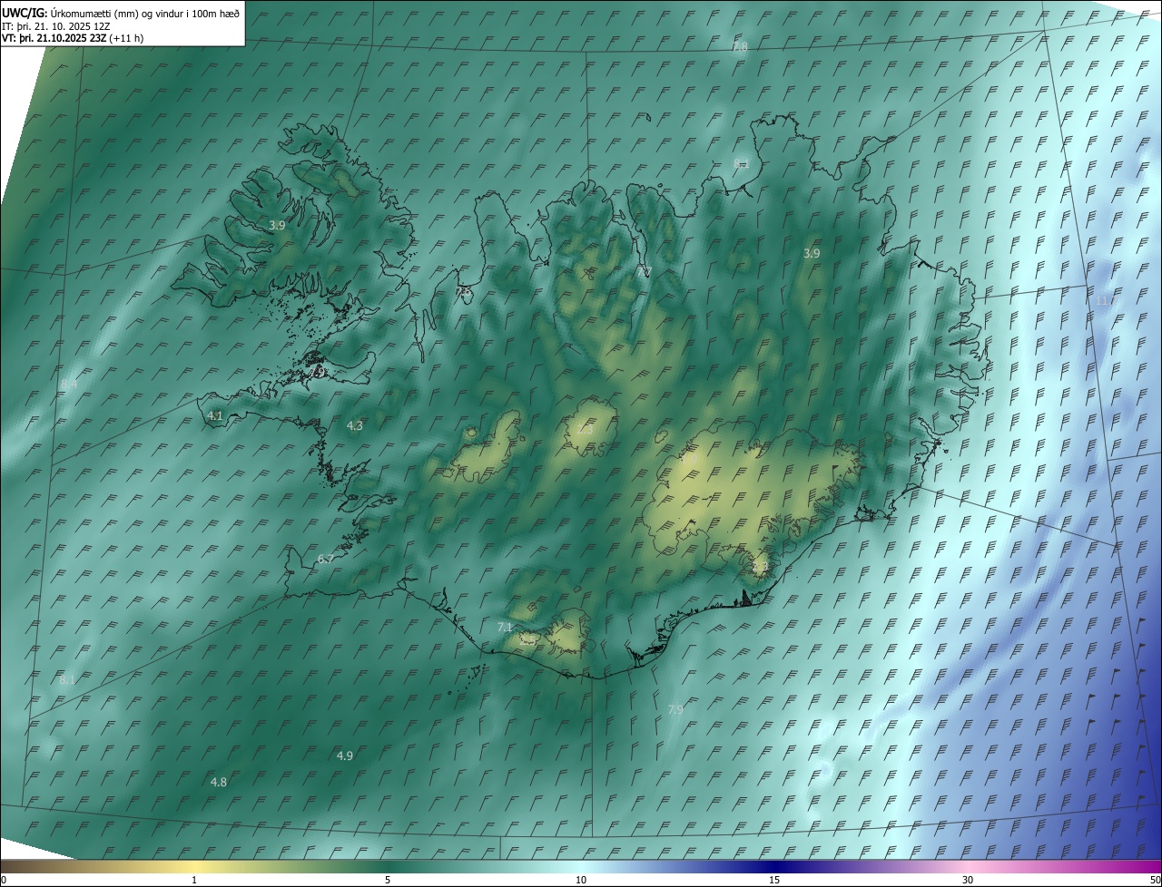Click the "4.3" precipitation value label
This screenshot has width=1162, height=887.
[355, 425]
